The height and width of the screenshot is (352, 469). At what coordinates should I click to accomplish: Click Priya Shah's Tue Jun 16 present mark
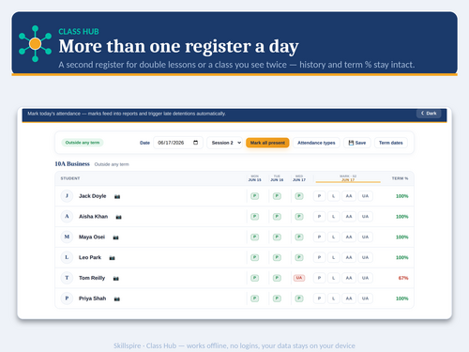[x=277, y=298]
